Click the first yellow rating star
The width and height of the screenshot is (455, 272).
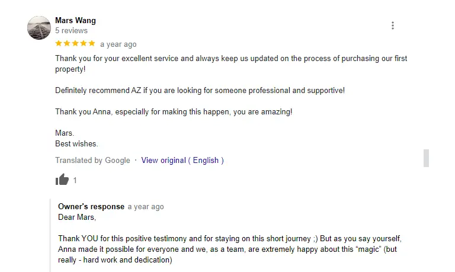tap(59, 44)
